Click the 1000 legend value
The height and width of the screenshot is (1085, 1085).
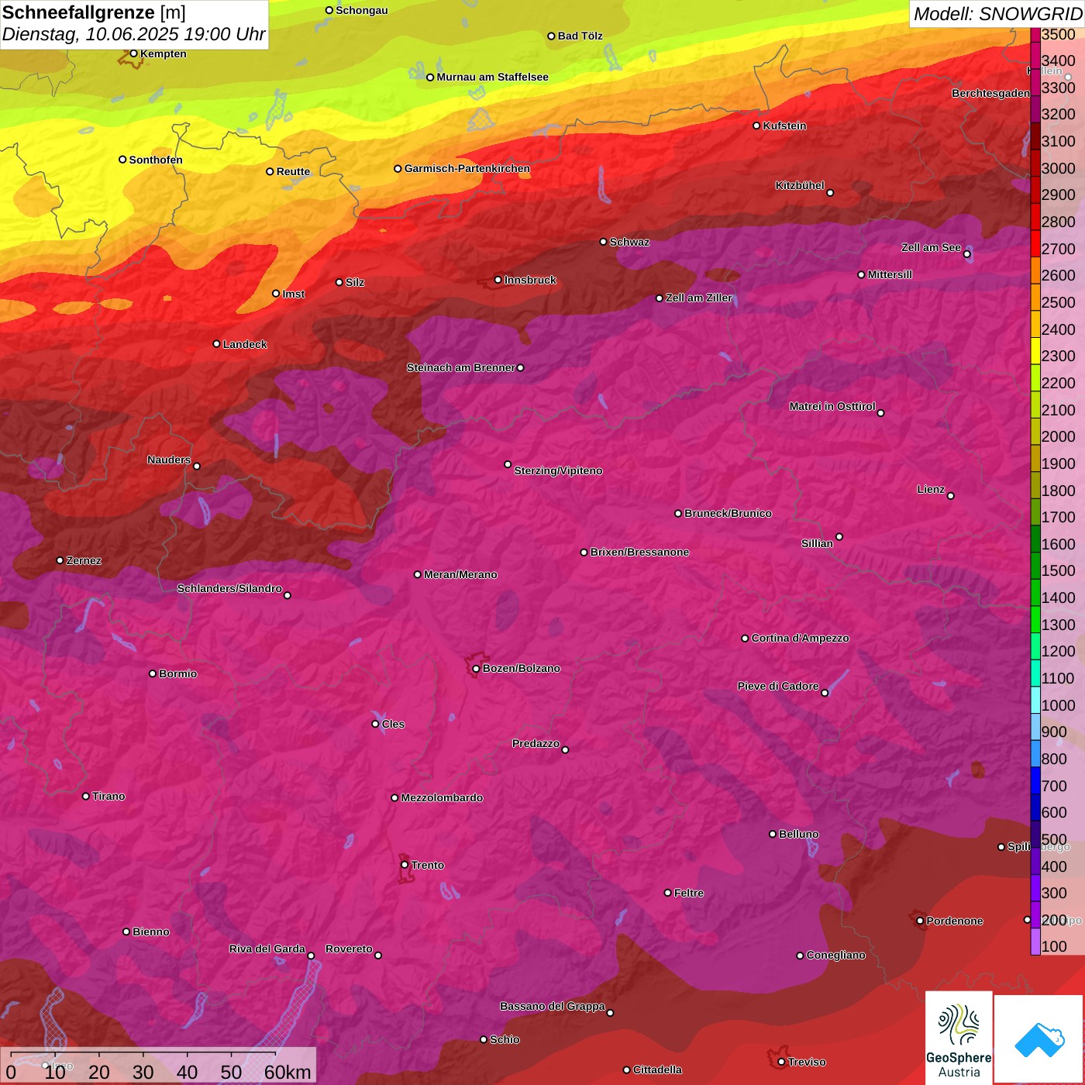[x=1059, y=705]
